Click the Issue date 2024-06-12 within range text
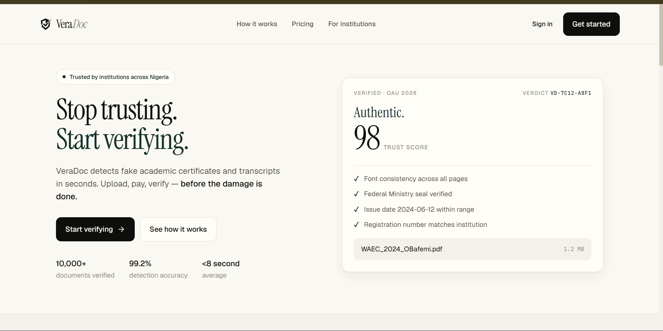The height and width of the screenshot is (331, 663). (x=419, y=209)
